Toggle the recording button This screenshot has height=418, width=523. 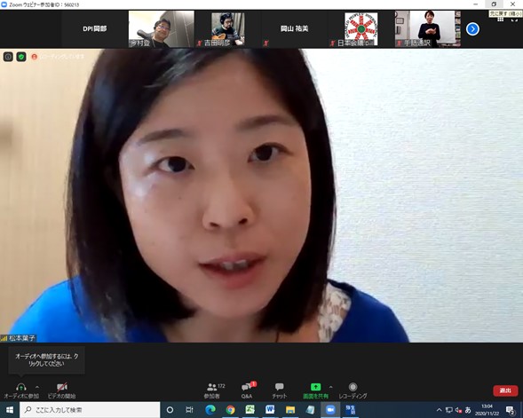point(353,387)
